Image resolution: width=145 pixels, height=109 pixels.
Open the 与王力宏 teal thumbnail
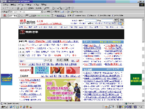point(42,70)
